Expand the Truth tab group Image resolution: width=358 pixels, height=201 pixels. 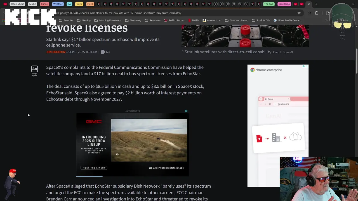pyautogui.click(x=79, y=4)
